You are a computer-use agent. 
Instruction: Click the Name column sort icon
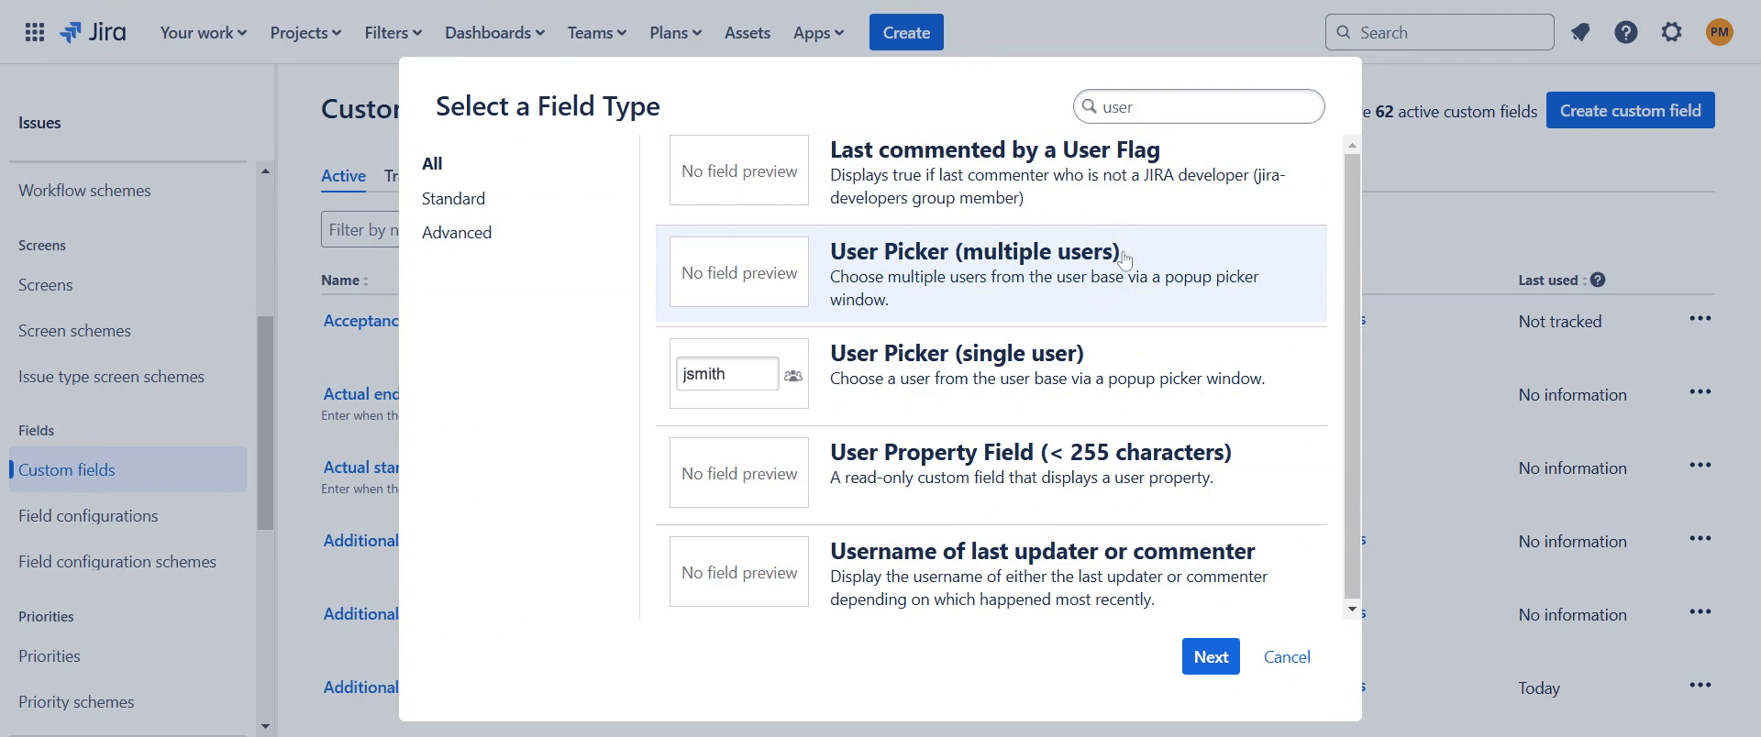tap(366, 281)
